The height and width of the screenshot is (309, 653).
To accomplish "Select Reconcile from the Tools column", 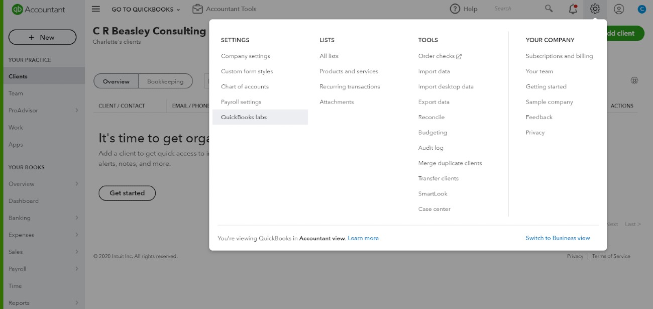I will tap(430, 117).
